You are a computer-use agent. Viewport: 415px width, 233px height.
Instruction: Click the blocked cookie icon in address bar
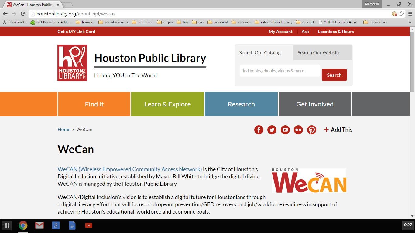394,14
